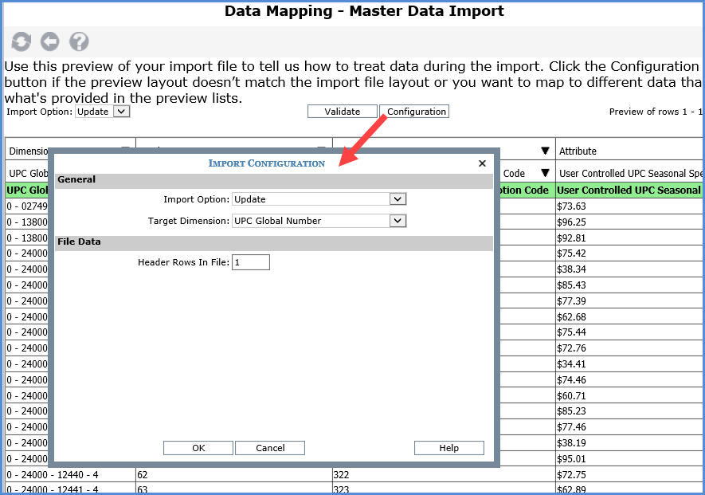Select the 0 - 24000 - 12440 - 4 row
Image resolution: width=705 pixels, height=495 pixels.
click(53, 474)
